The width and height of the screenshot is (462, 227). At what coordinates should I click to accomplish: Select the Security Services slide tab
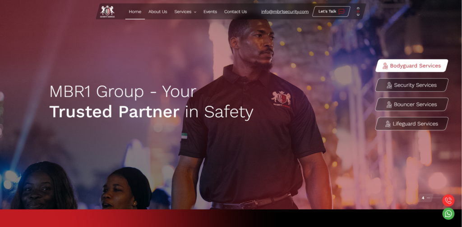(411, 85)
